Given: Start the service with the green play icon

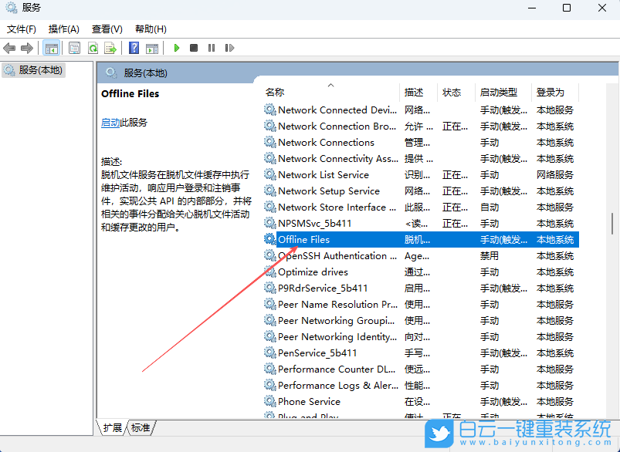Looking at the screenshot, I should [x=177, y=48].
